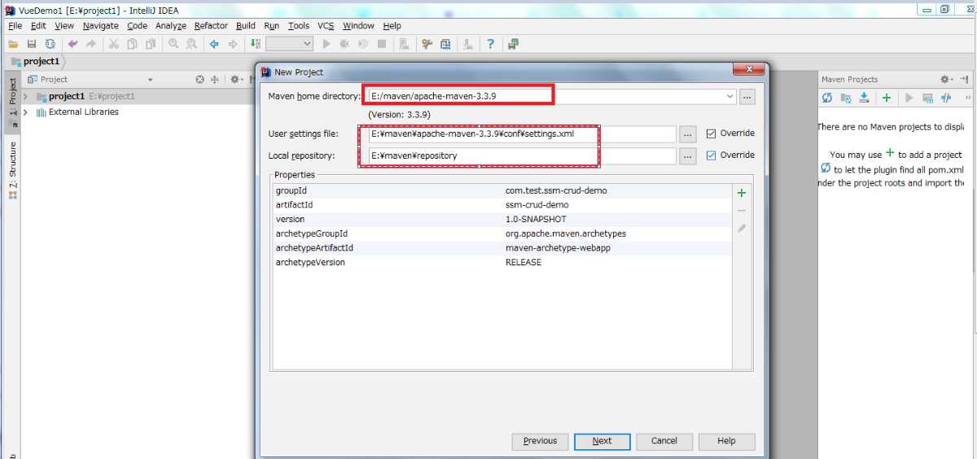Screen dimensions: 977x459
Task: Click the Paste clipboard icon
Action: (x=151, y=44)
